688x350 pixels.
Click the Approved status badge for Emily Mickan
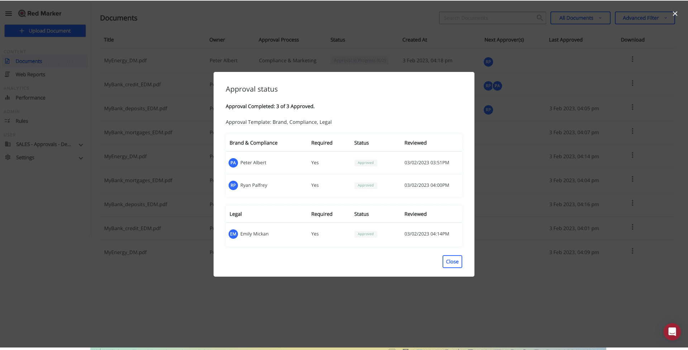pyautogui.click(x=365, y=234)
